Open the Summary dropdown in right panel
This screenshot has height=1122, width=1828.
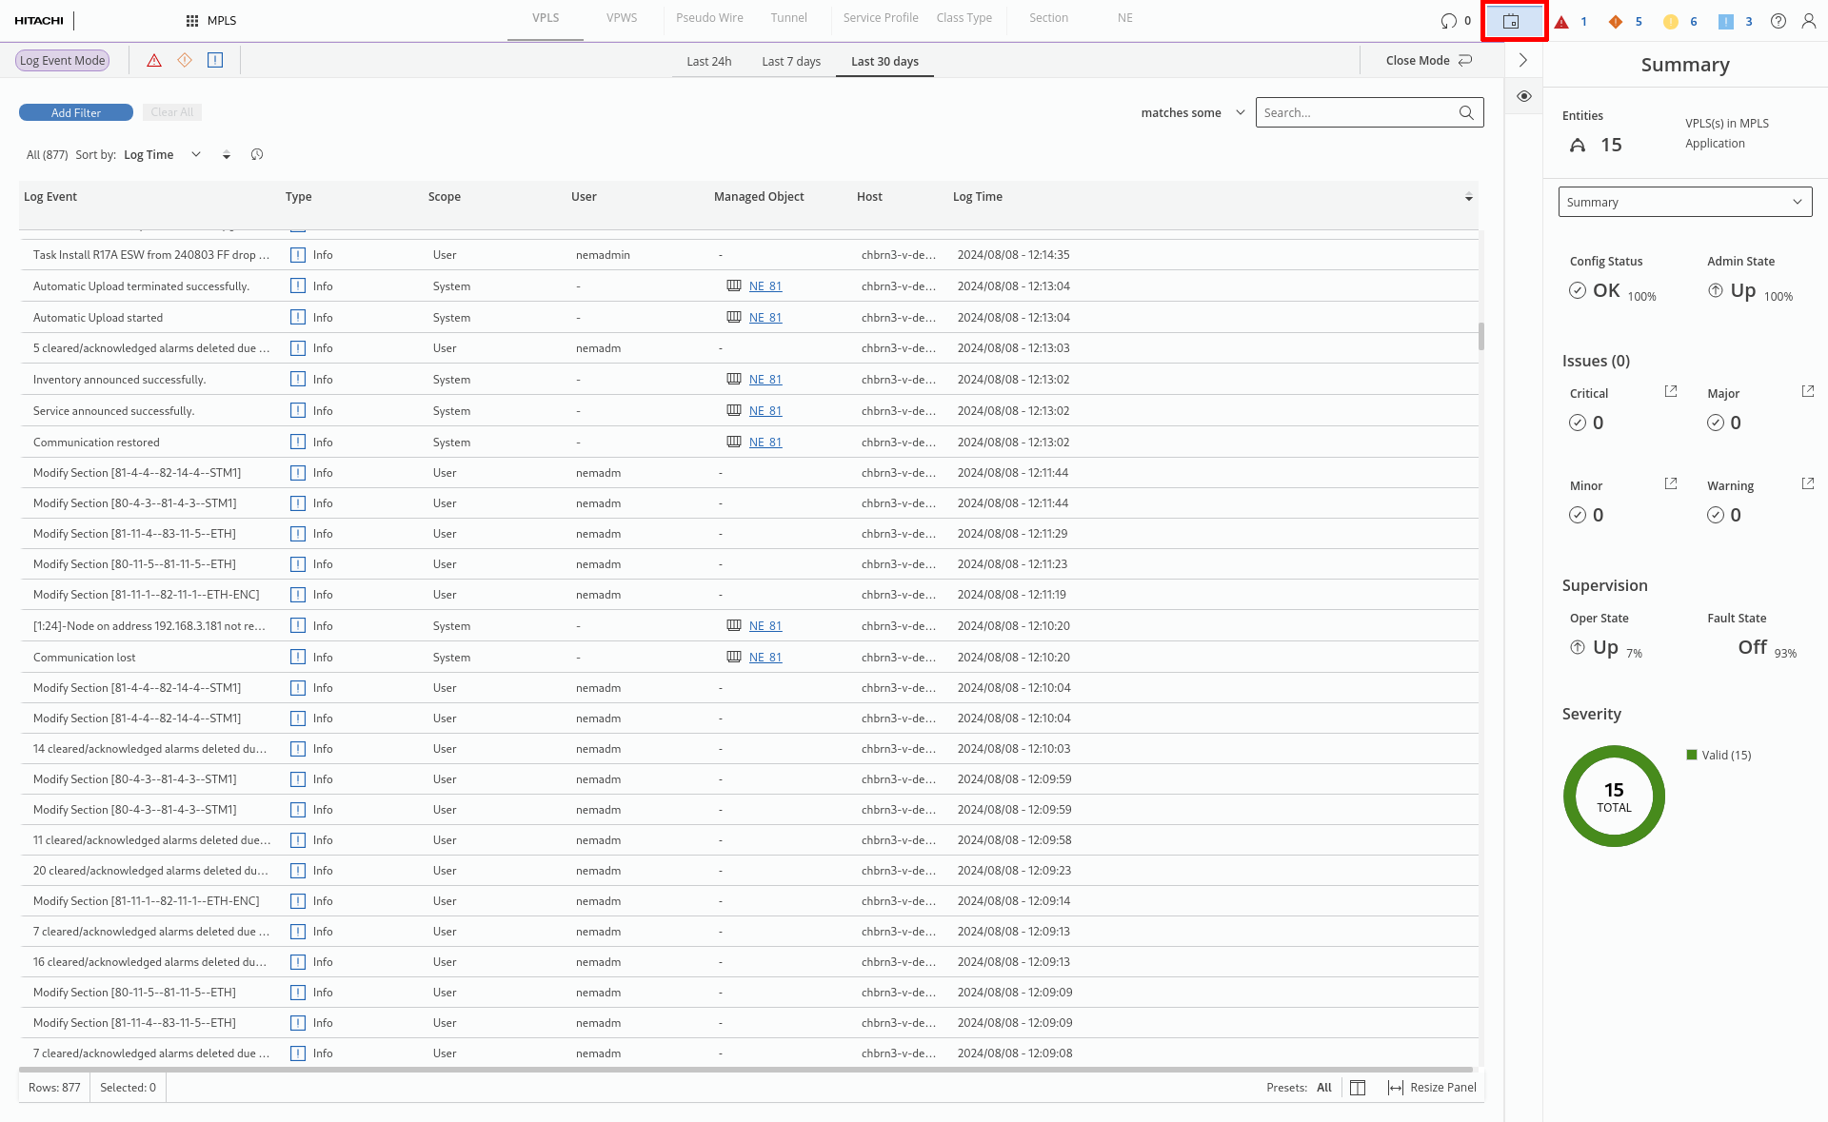(x=1684, y=202)
